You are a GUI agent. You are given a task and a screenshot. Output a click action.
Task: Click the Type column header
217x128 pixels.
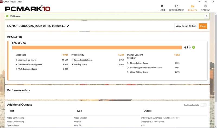(79, 111)
